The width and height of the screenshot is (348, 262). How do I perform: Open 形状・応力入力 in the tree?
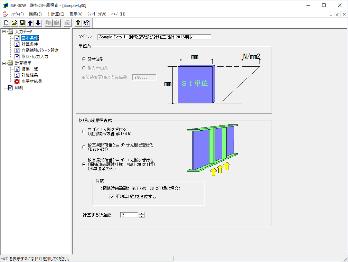click(35, 57)
